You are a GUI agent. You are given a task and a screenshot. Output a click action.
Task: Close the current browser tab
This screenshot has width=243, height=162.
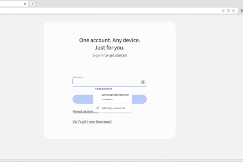click(25, 4)
